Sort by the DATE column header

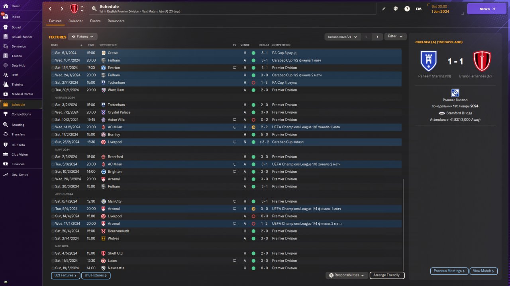pos(55,45)
